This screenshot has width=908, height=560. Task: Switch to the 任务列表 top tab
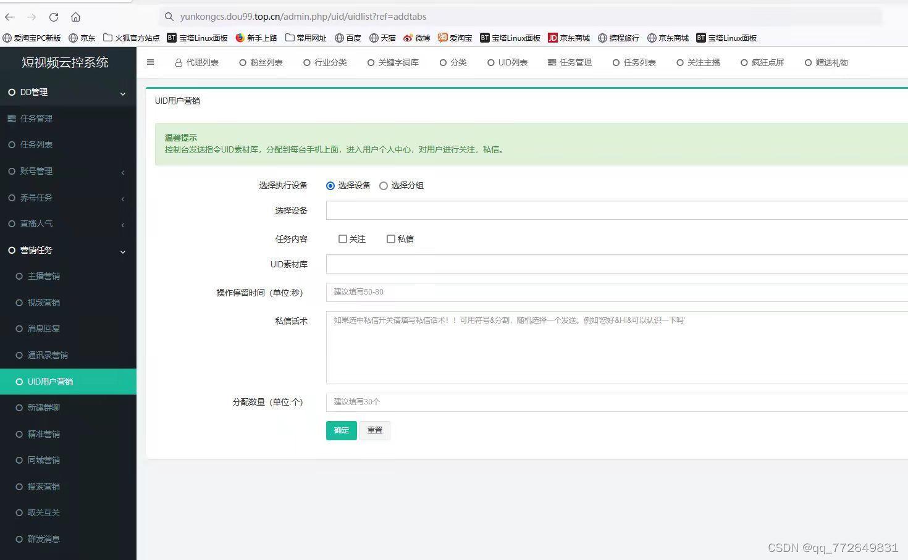[634, 62]
